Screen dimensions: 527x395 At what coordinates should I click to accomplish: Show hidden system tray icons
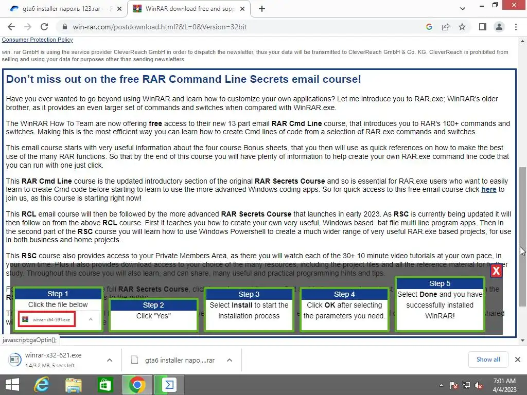pyautogui.click(x=441, y=385)
